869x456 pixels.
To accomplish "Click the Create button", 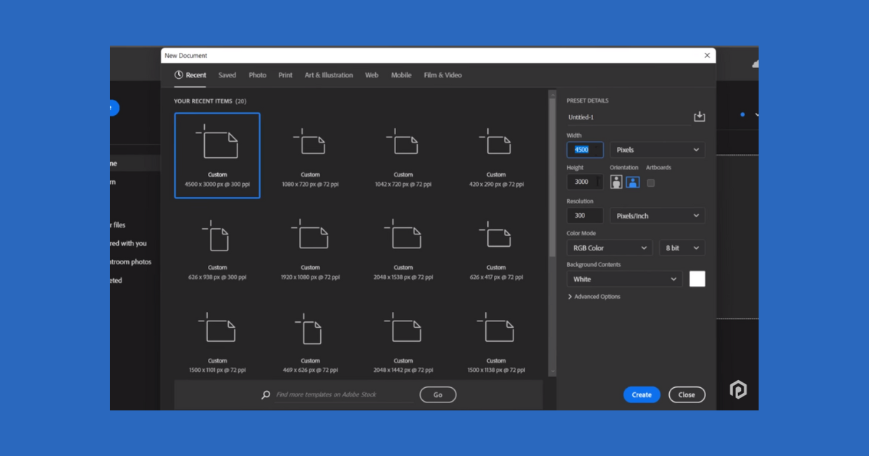I will pyautogui.click(x=642, y=394).
